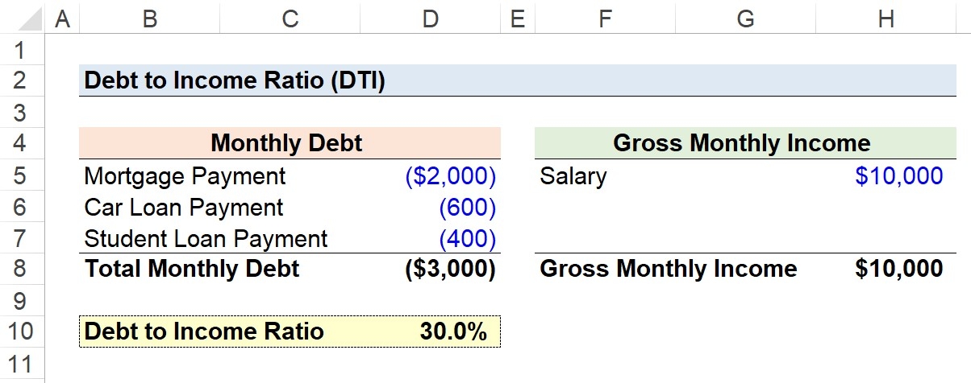The image size is (971, 383).
Task: Click row 8 header to select the row
Action: click(21, 269)
